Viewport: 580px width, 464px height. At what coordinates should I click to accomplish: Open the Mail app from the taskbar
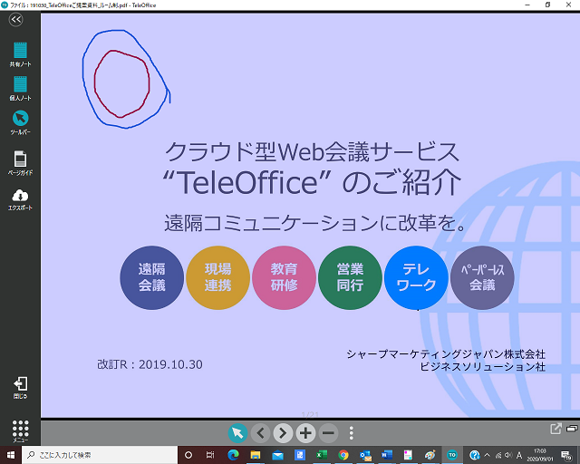277,455
